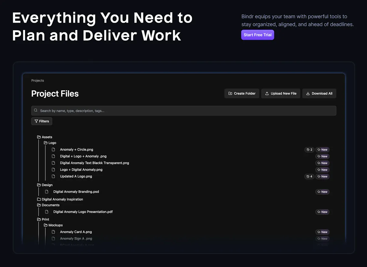Click New badge on Logo + Digital Anomaly.png

[x=322, y=170]
